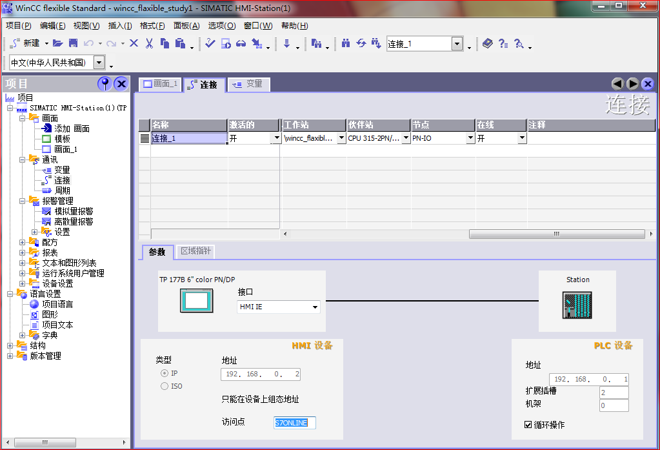Open the 激活的 dropdown showing 开

277,138
